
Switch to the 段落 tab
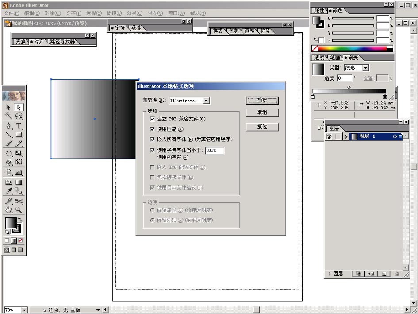pos(136,28)
